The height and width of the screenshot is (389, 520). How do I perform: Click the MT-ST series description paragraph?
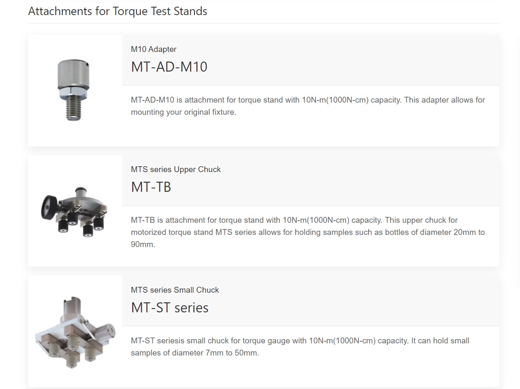point(300,347)
